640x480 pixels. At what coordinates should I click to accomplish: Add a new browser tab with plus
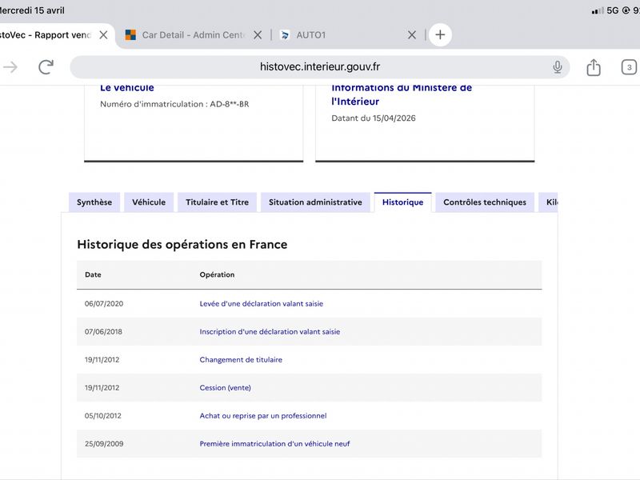click(x=440, y=34)
